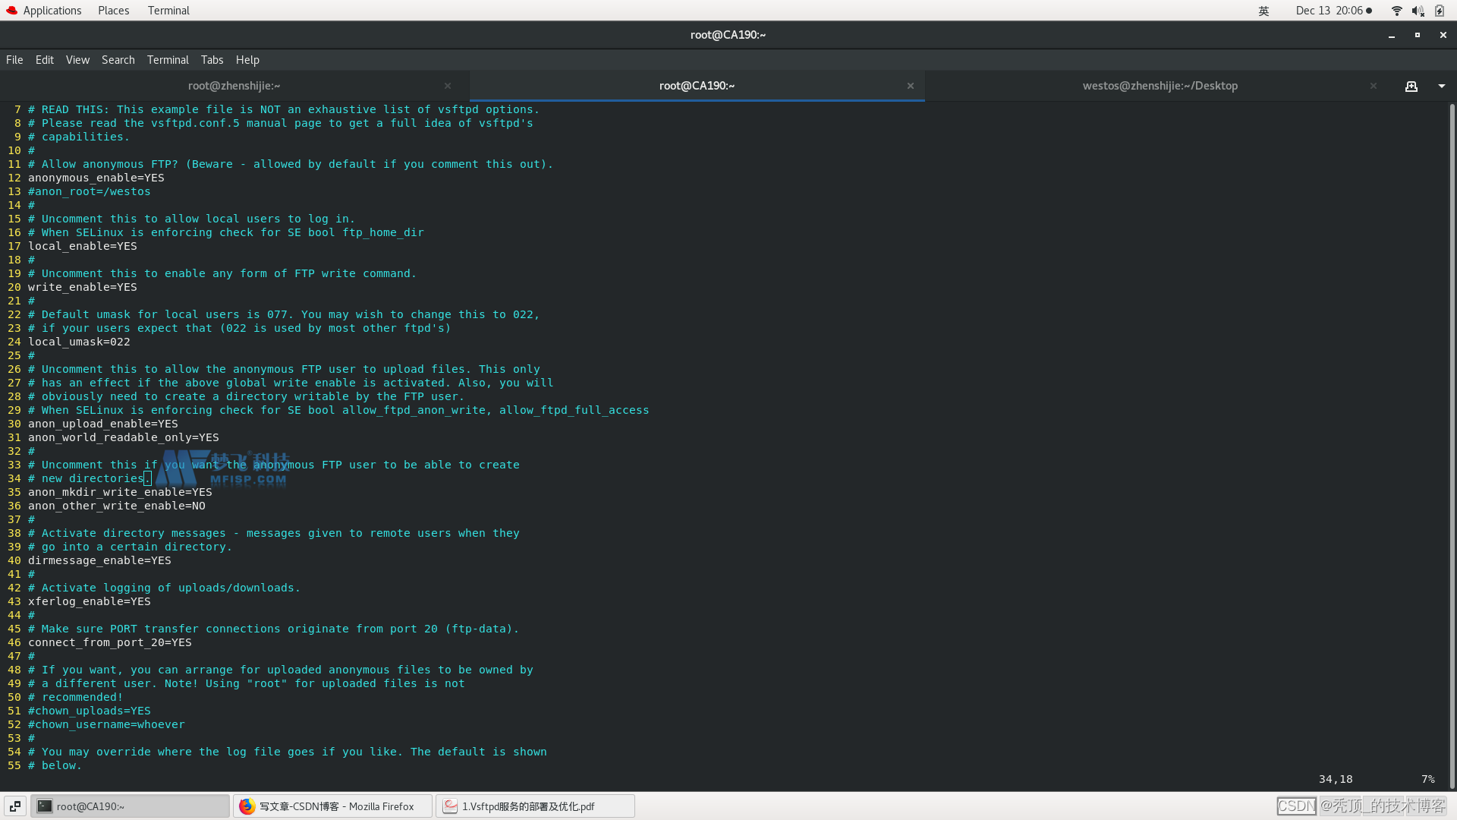Click the battery status icon

click(1440, 11)
